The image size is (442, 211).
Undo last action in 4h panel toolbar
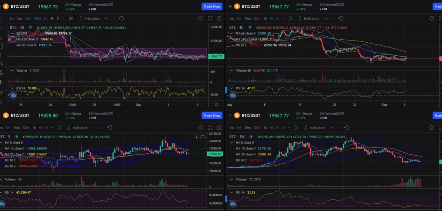point(326,19)
